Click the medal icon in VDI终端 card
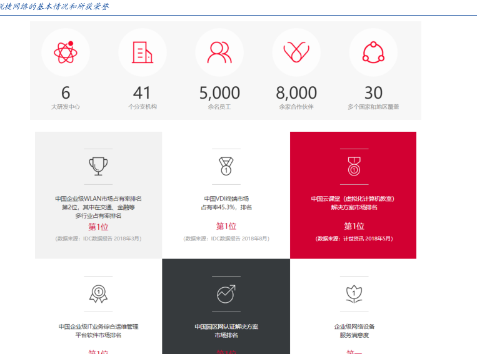 [x=226, y=166]
